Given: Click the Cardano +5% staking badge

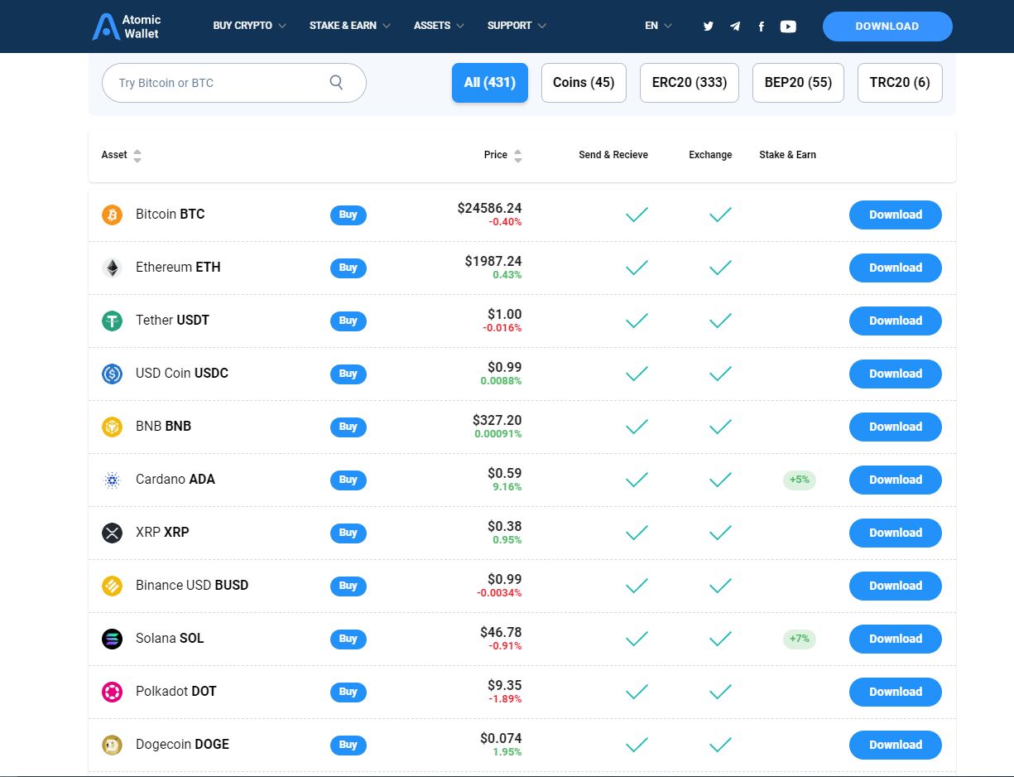Looking at the screenshot, I should (x=799, y=480).
